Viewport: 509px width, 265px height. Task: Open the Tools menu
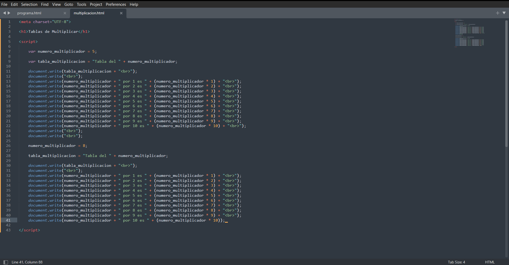click(81, 5)
